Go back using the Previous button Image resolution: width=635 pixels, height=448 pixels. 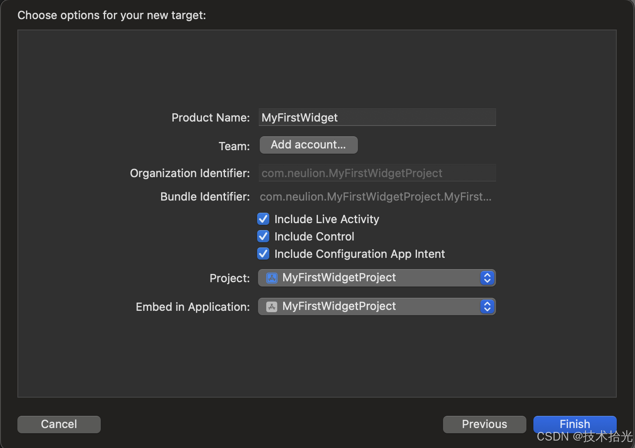pyautogui.click(x=484, y=424)
